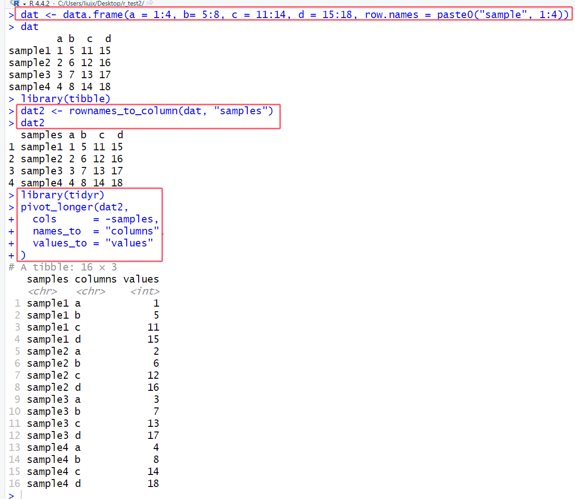Click the <int> type label under values

coord(145,291)
